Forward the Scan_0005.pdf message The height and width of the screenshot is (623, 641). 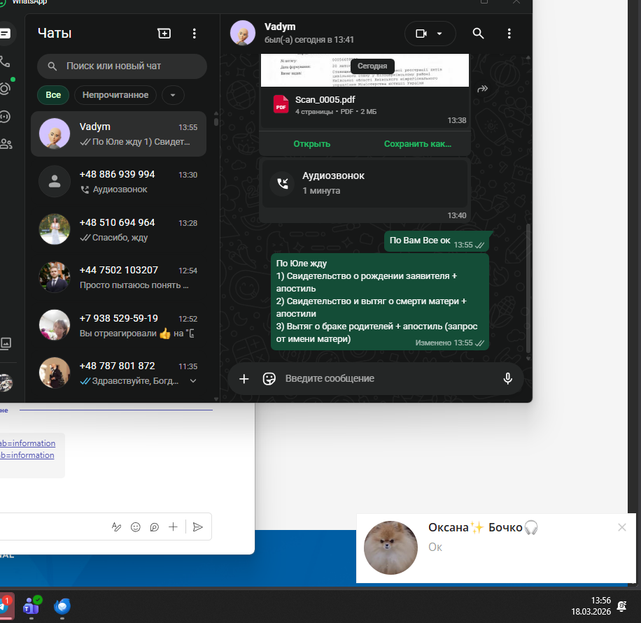coord(482,89)
